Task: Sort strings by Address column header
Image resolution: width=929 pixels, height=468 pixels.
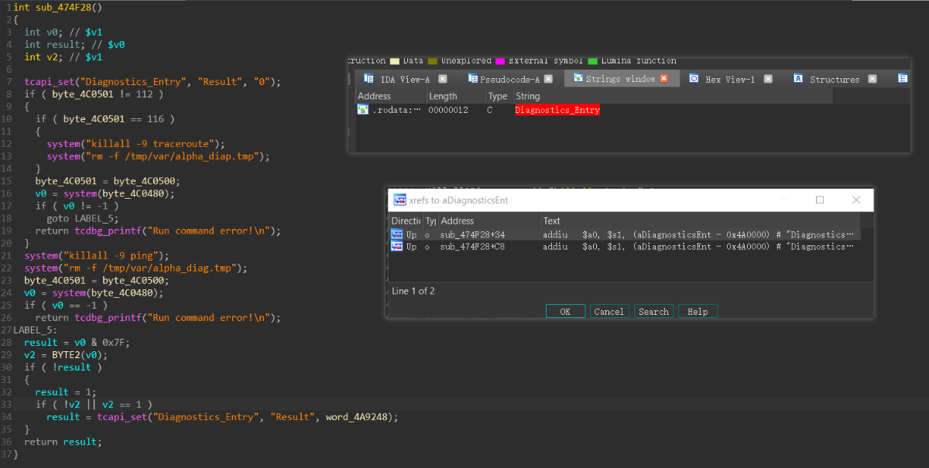Action: 391,97
